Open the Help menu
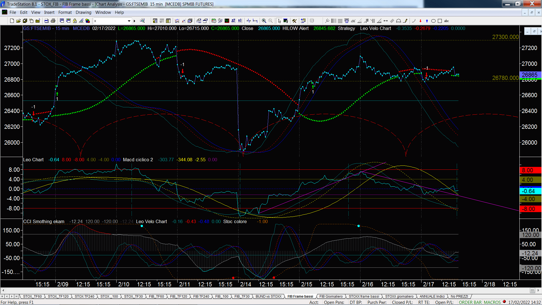The width and height of the screenshot is (542, 305). click(x=119, y=12)
